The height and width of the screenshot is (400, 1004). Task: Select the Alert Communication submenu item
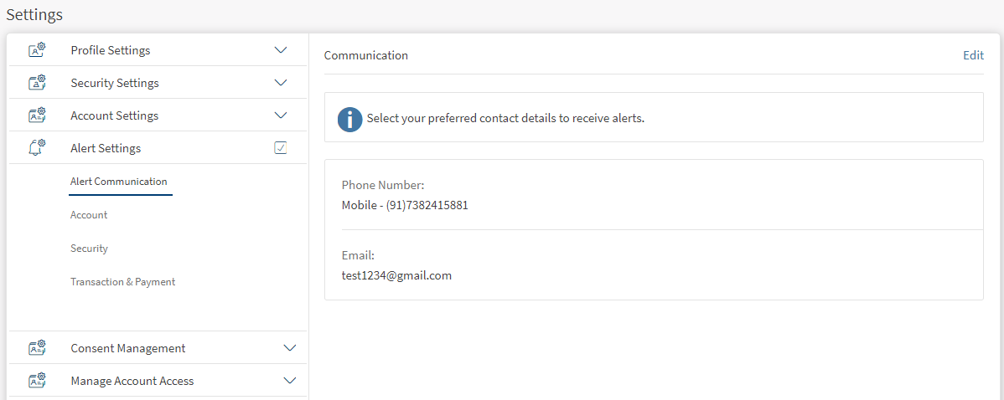click(x=119, y=182)
